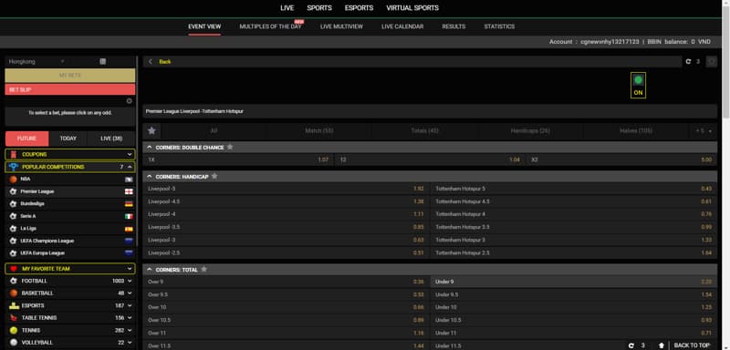Click the bottom refresh icon beside Back to Top

631,345
